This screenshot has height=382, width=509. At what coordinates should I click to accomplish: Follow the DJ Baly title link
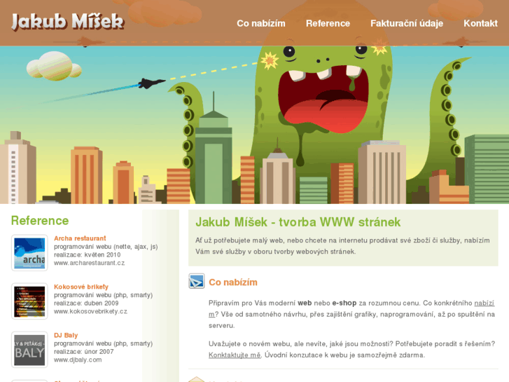click(x=66, y=335)
